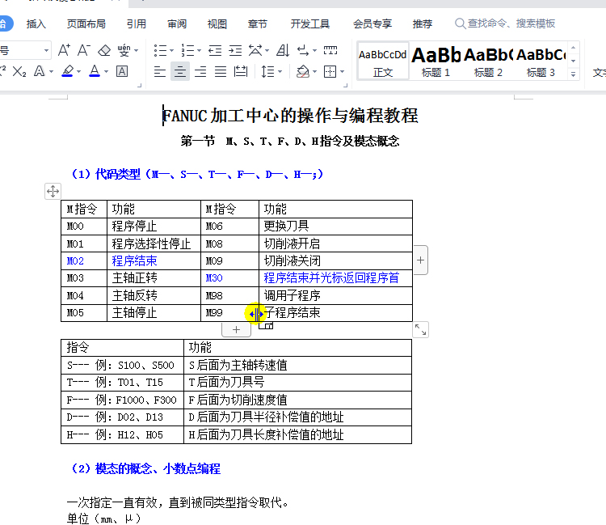Click the show paragraph marks icon
Viewport: 606px width, 525px height.
point(303,50)
